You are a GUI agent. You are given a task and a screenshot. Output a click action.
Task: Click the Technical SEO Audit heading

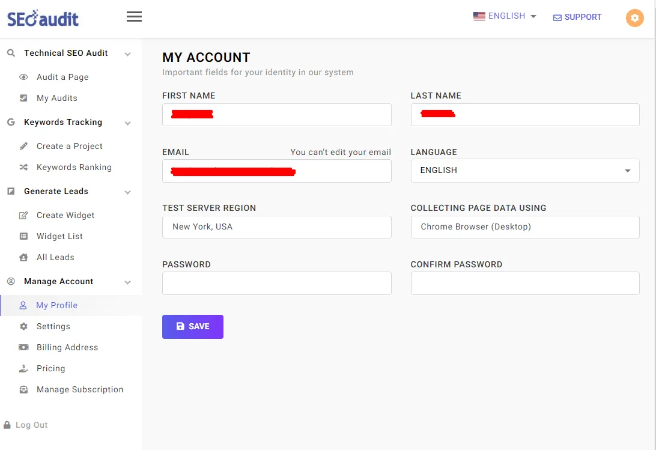pos(65,53)
